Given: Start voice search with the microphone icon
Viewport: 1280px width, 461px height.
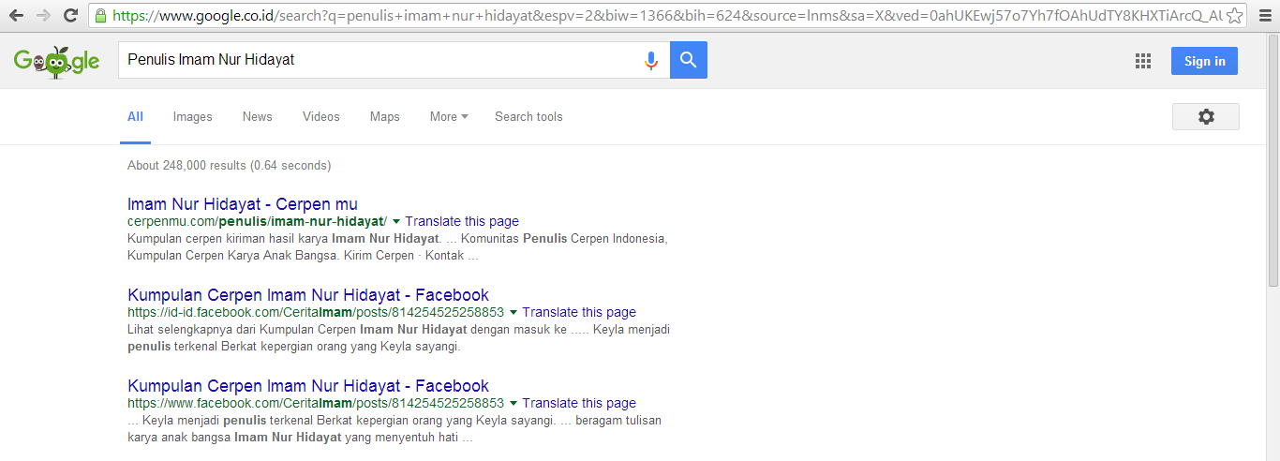Looking at the screenshot, I should pos(651,60).
